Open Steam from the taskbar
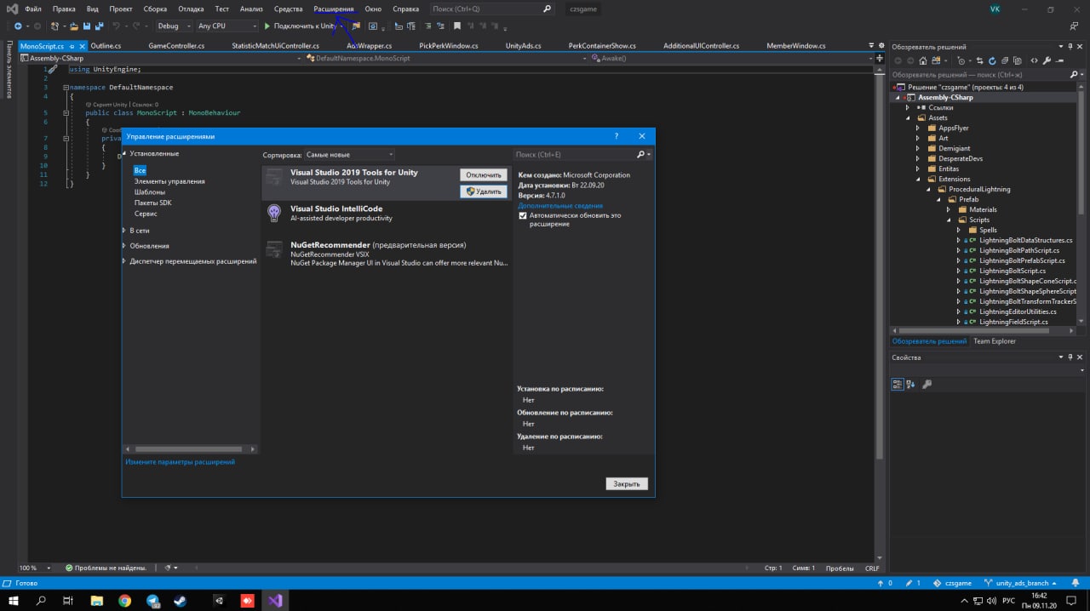The height and width of the screenshot is (611, 1090). tap(181, 601)
